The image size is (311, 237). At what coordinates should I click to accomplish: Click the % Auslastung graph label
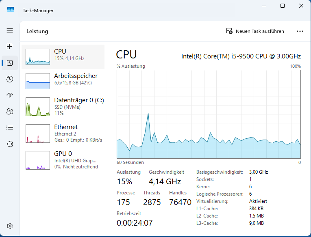[131, 66]
